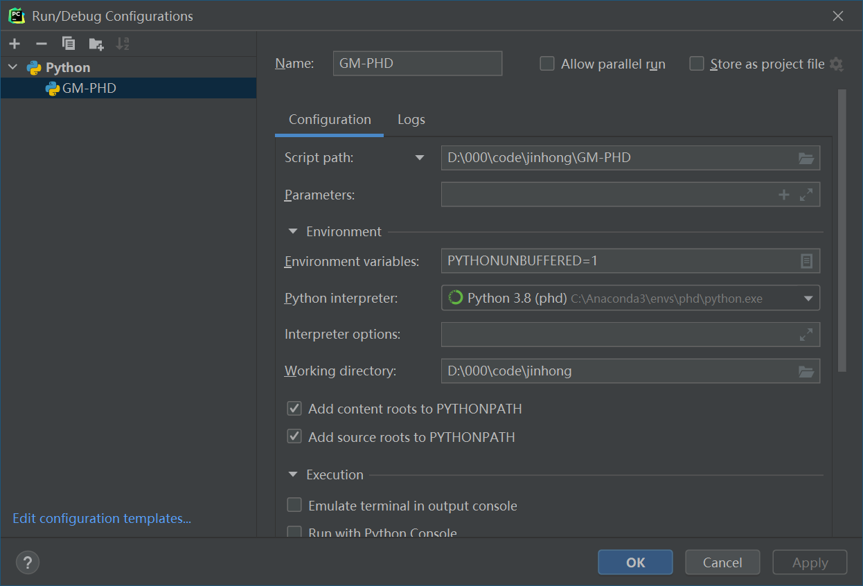This screenshot has height=586, width=863.
Task: Click the Add New Configuration plus icon
Action: point(15,44)
